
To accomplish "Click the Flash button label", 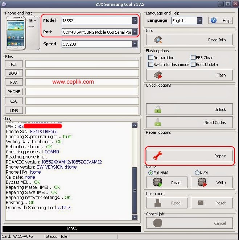I will pos(221,75).
